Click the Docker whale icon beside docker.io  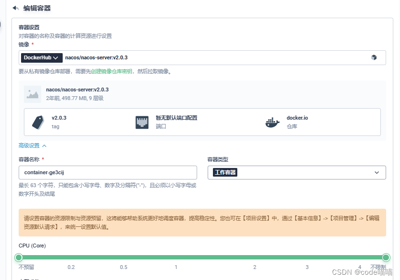click(x=272, y=122)
